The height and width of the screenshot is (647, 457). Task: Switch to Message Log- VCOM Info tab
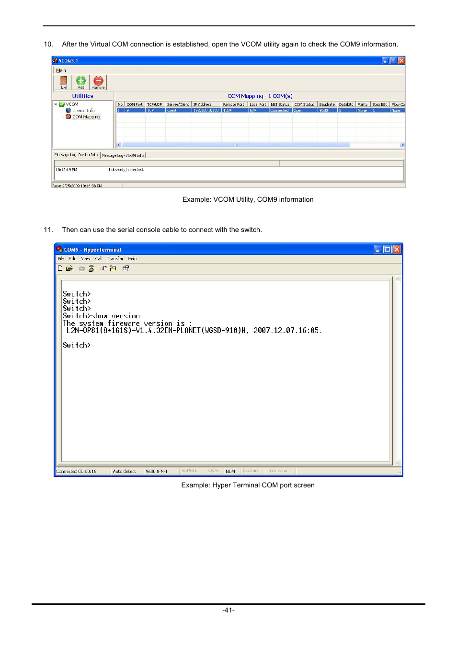pos(123,155)
